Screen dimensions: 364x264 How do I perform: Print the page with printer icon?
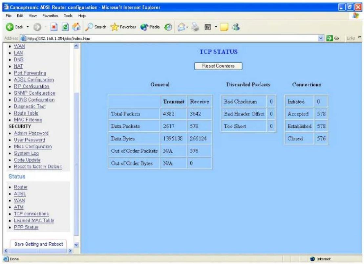pos(196,27)
